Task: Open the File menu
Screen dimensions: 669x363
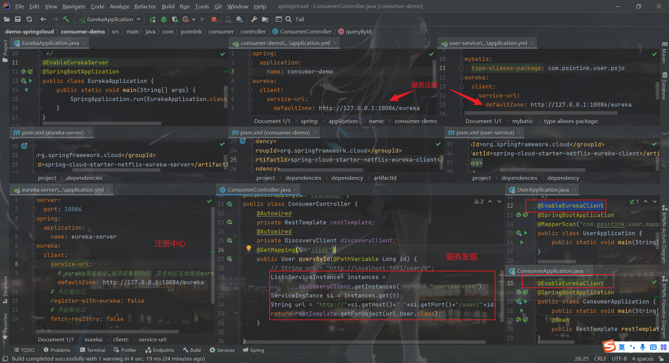Action: 20,6
